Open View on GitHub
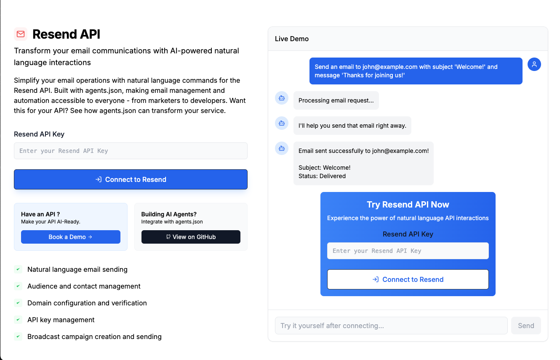 pyautogui.click(x=191, y=237)
